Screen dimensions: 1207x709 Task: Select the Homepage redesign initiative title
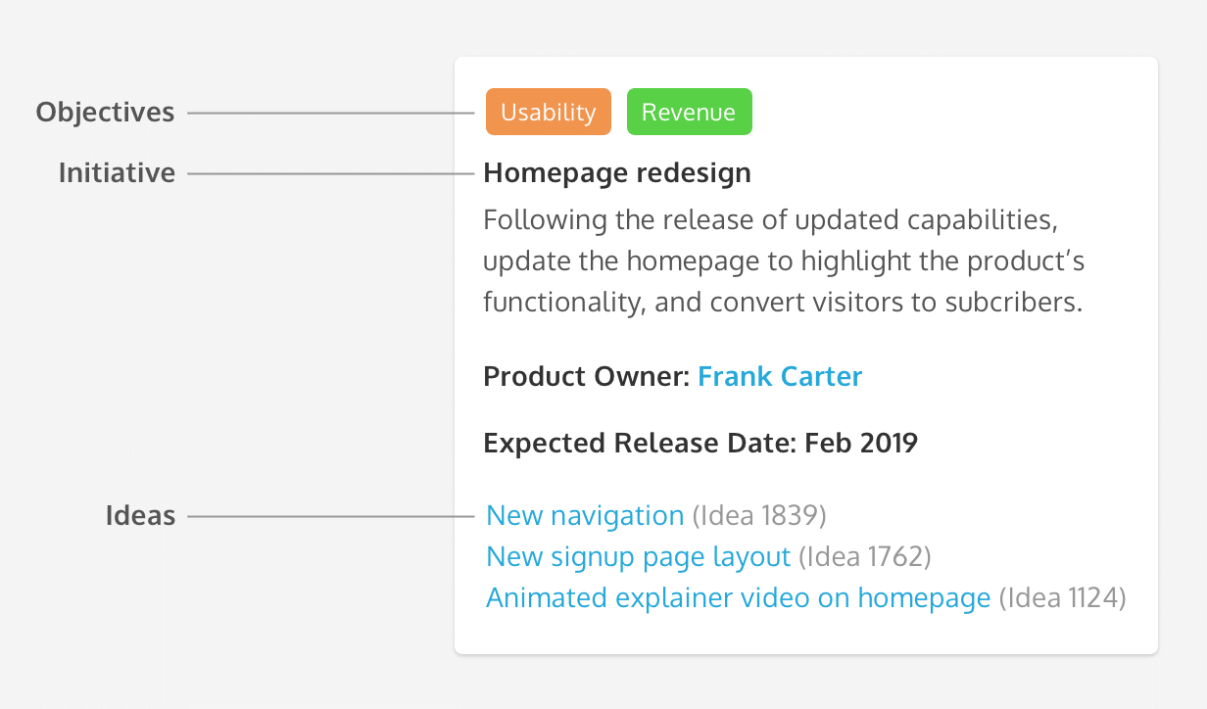tap(617, 173)
